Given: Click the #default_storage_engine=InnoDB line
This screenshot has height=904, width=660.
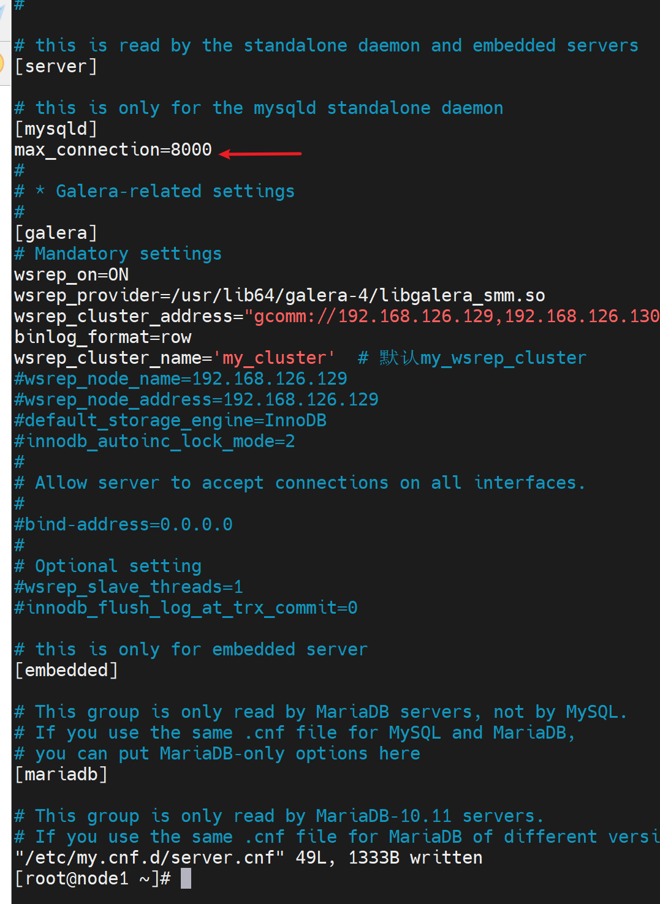Looking at the screenshot, I should [170, 420].
